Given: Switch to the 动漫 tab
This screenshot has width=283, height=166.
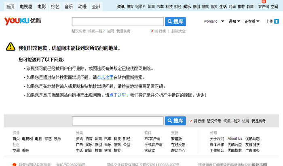Looking at the screenshot, I should coord(82,7).
